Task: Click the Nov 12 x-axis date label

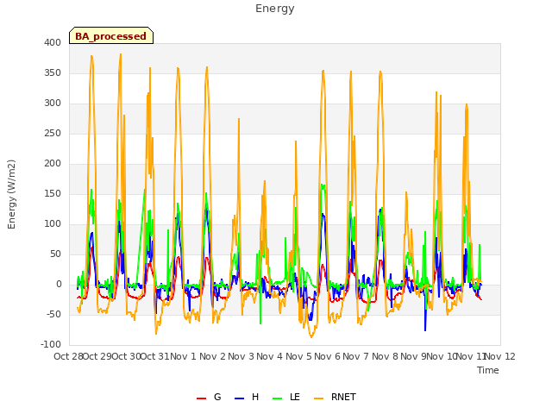Action: tap(500, 356)
